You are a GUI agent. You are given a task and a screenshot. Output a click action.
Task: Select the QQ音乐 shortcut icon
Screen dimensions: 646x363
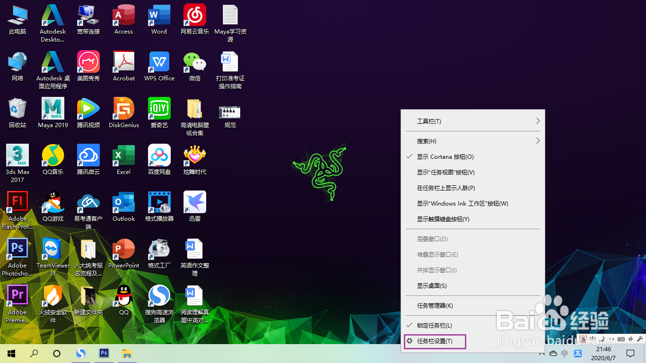(x=53, y=160)
